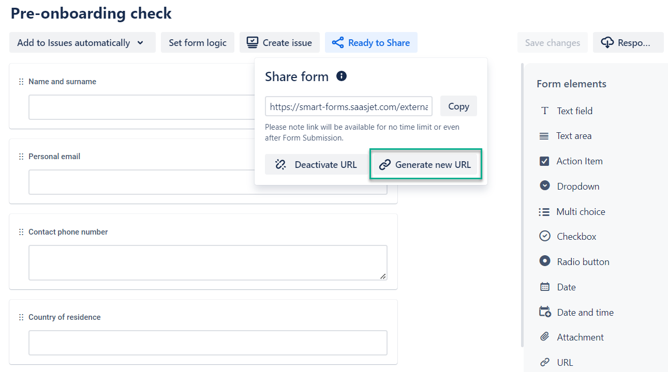Click drag handle beside Name and surname
This screenshot has height=372, width=668.
point(21,82)
